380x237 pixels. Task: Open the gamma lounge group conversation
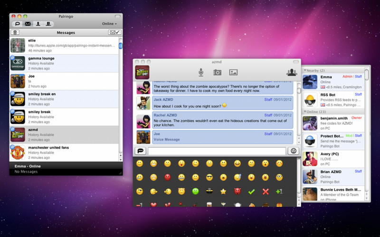64,64
